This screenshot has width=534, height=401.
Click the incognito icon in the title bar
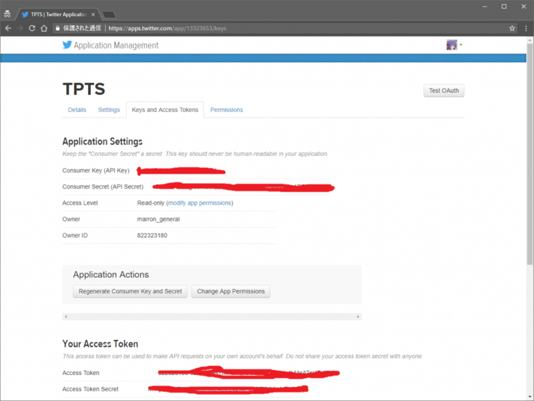(7, 14)
